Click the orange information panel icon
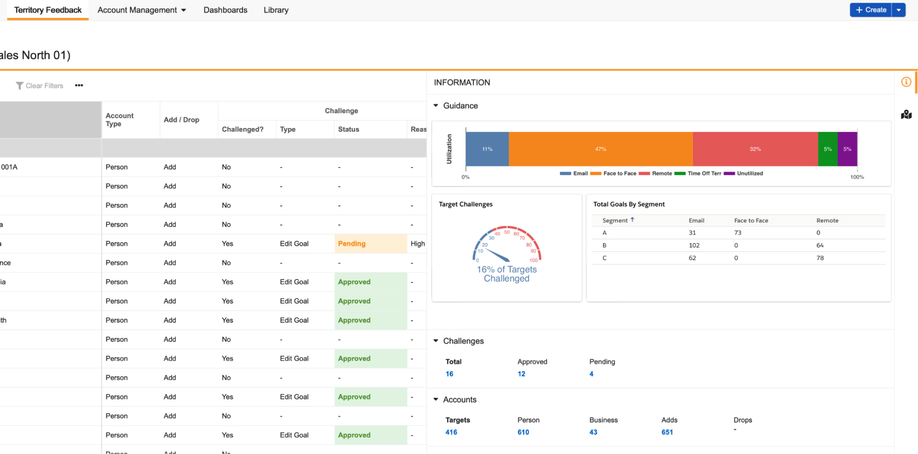This screenshot has width=918, height=454. pyautogui.click(x=906, y=82)
